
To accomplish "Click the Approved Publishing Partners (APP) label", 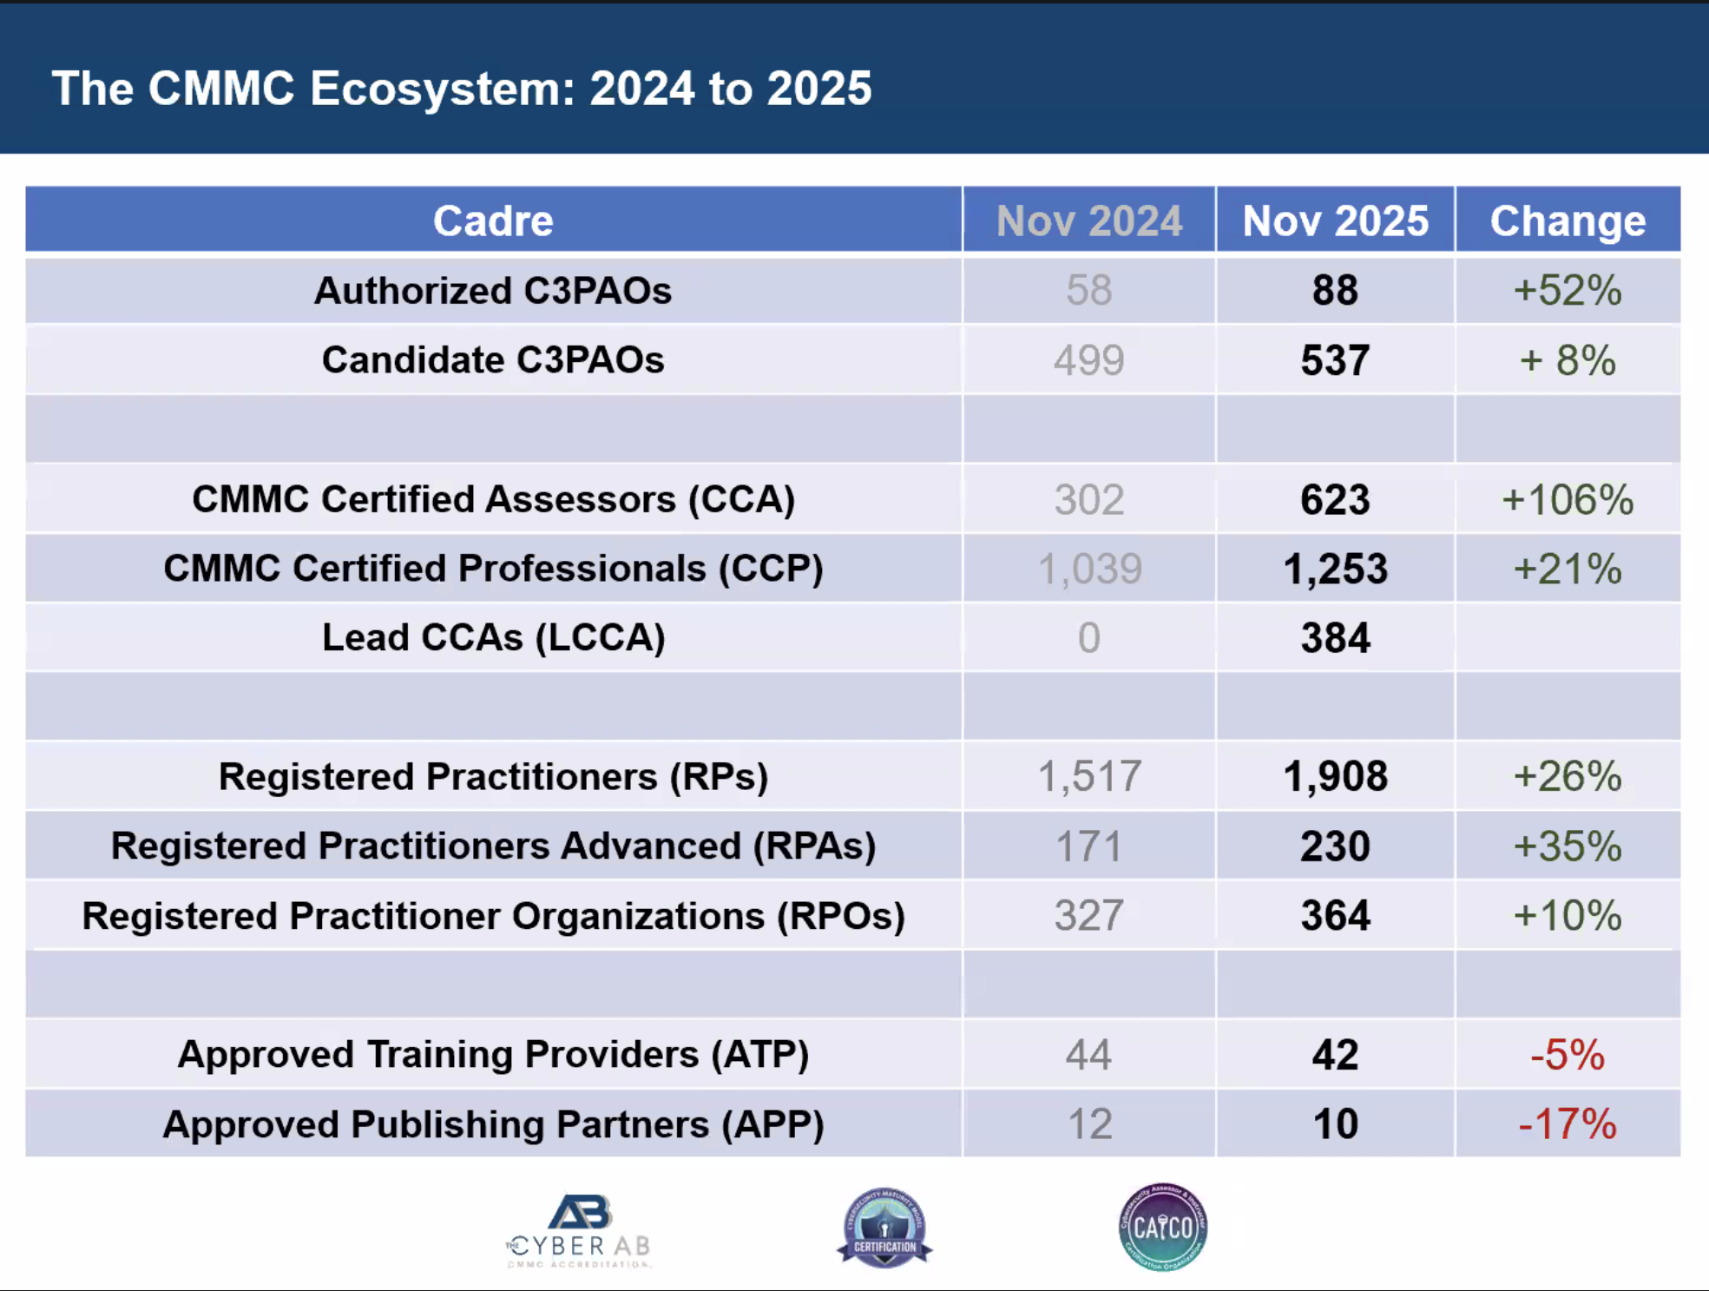I will tap(493, 1124).
